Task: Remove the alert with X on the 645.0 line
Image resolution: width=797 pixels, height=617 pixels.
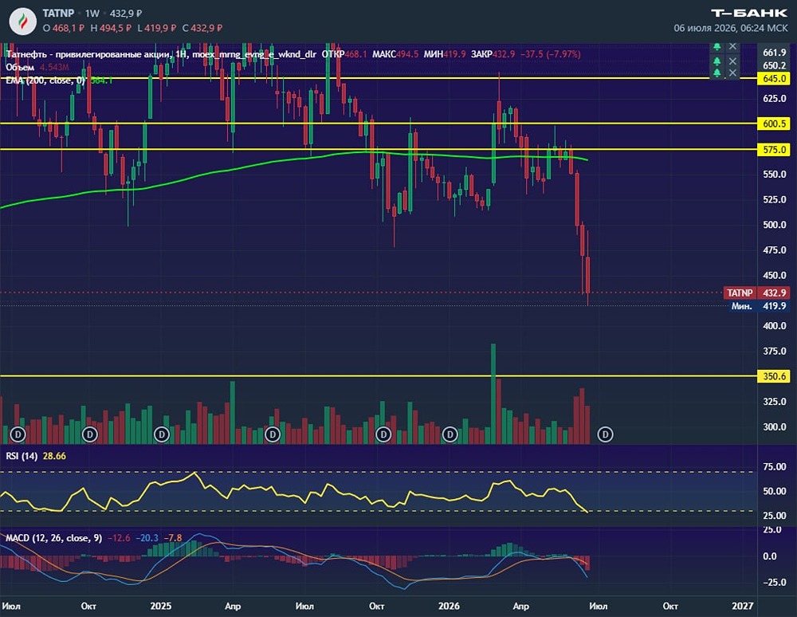Action: 732,73
